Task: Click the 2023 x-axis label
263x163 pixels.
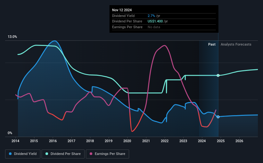Action: click(x=183, y=141)
